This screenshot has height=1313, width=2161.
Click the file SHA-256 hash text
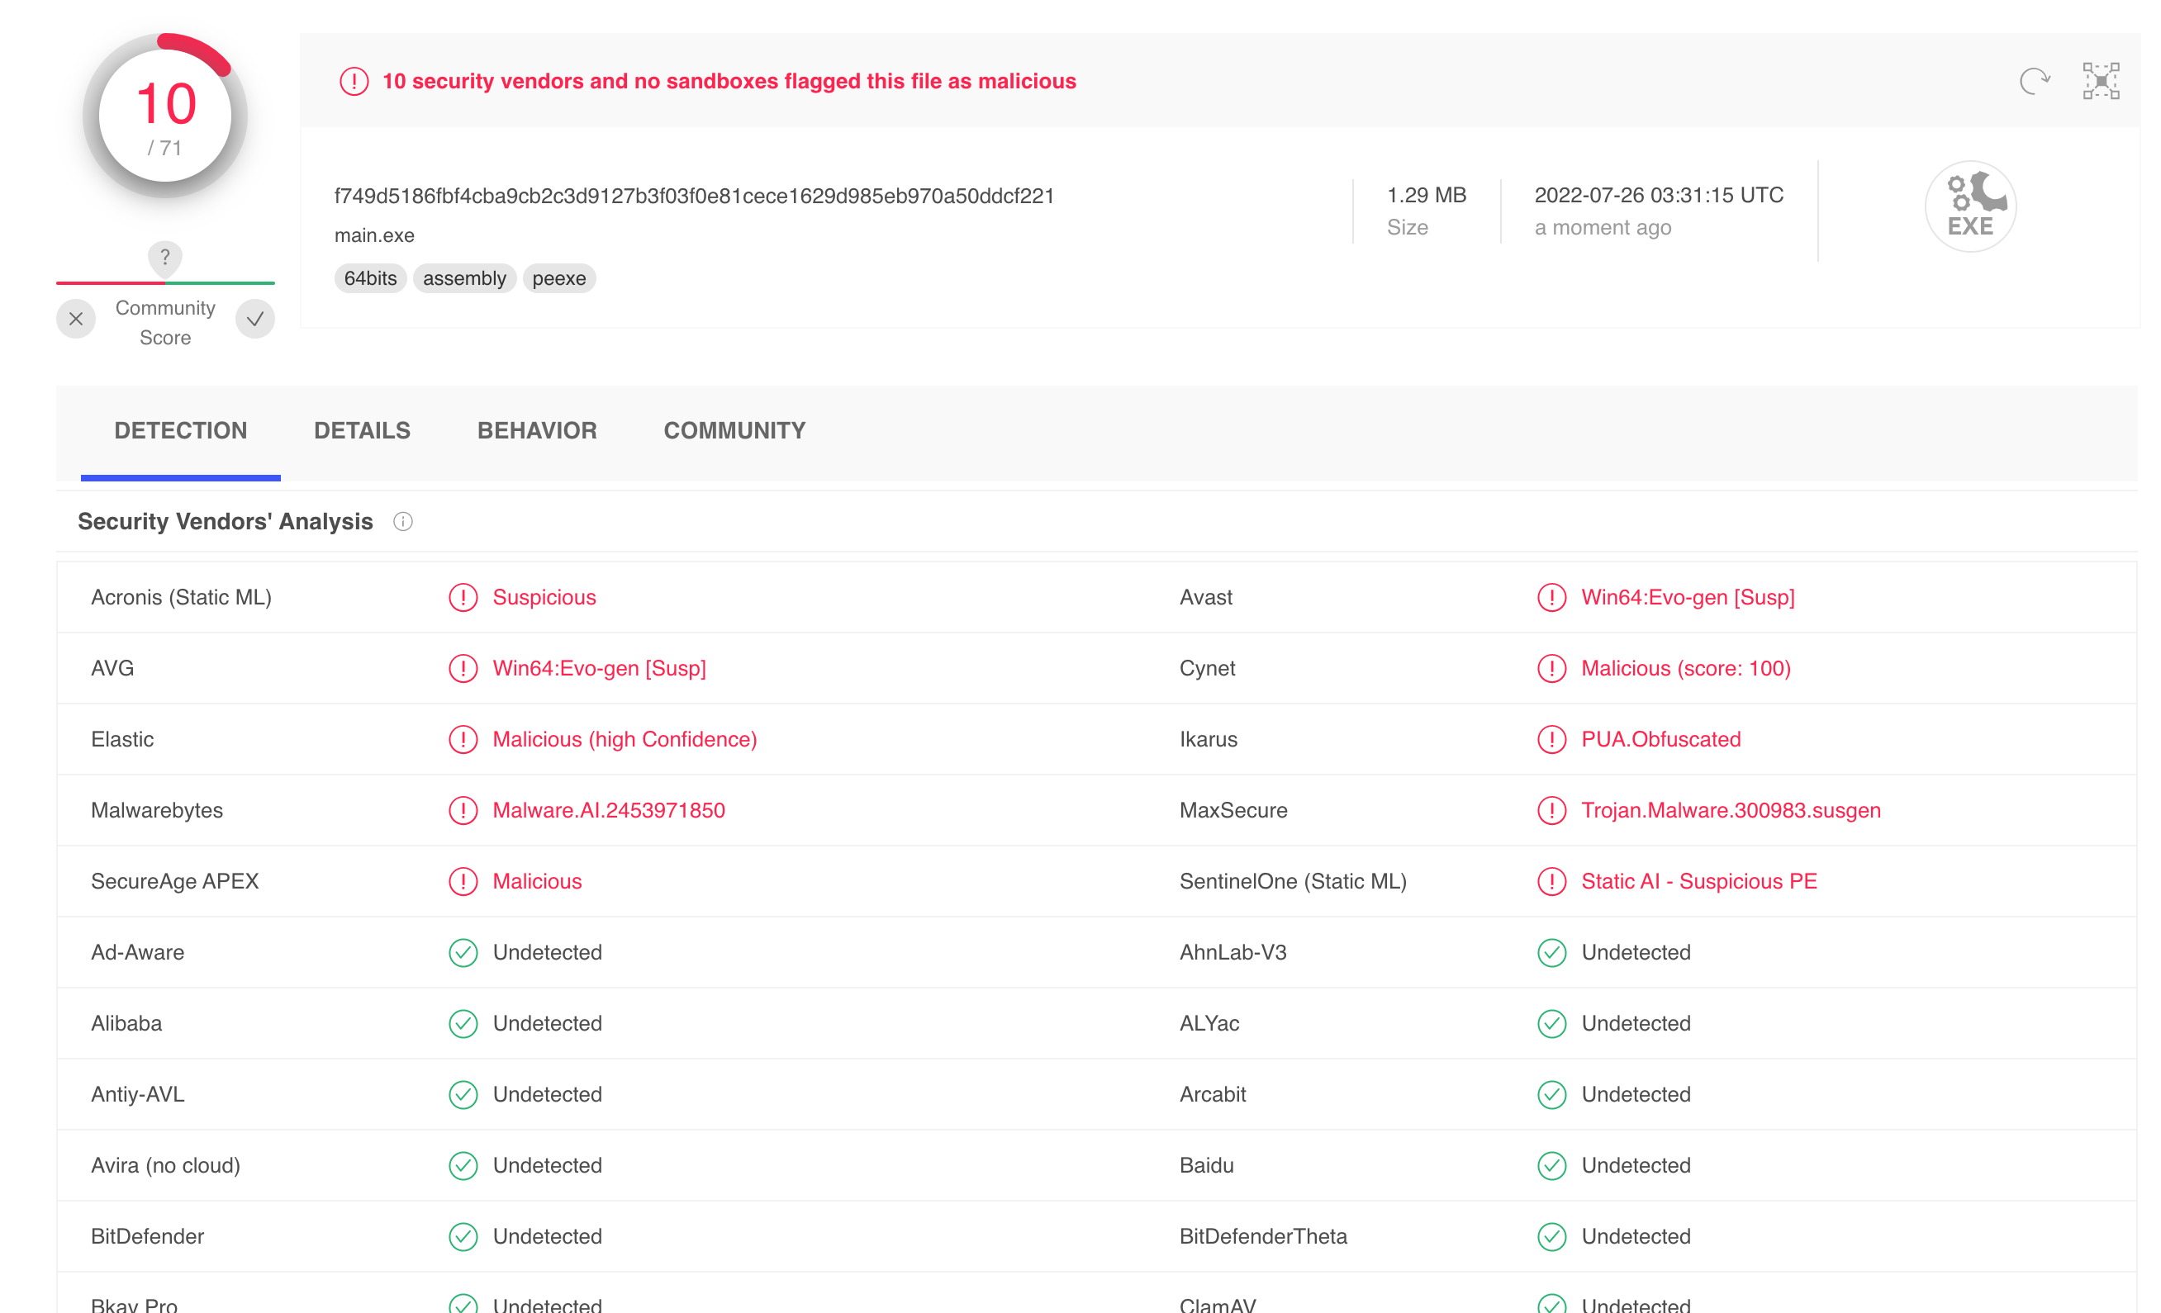(x=694, y=196)
